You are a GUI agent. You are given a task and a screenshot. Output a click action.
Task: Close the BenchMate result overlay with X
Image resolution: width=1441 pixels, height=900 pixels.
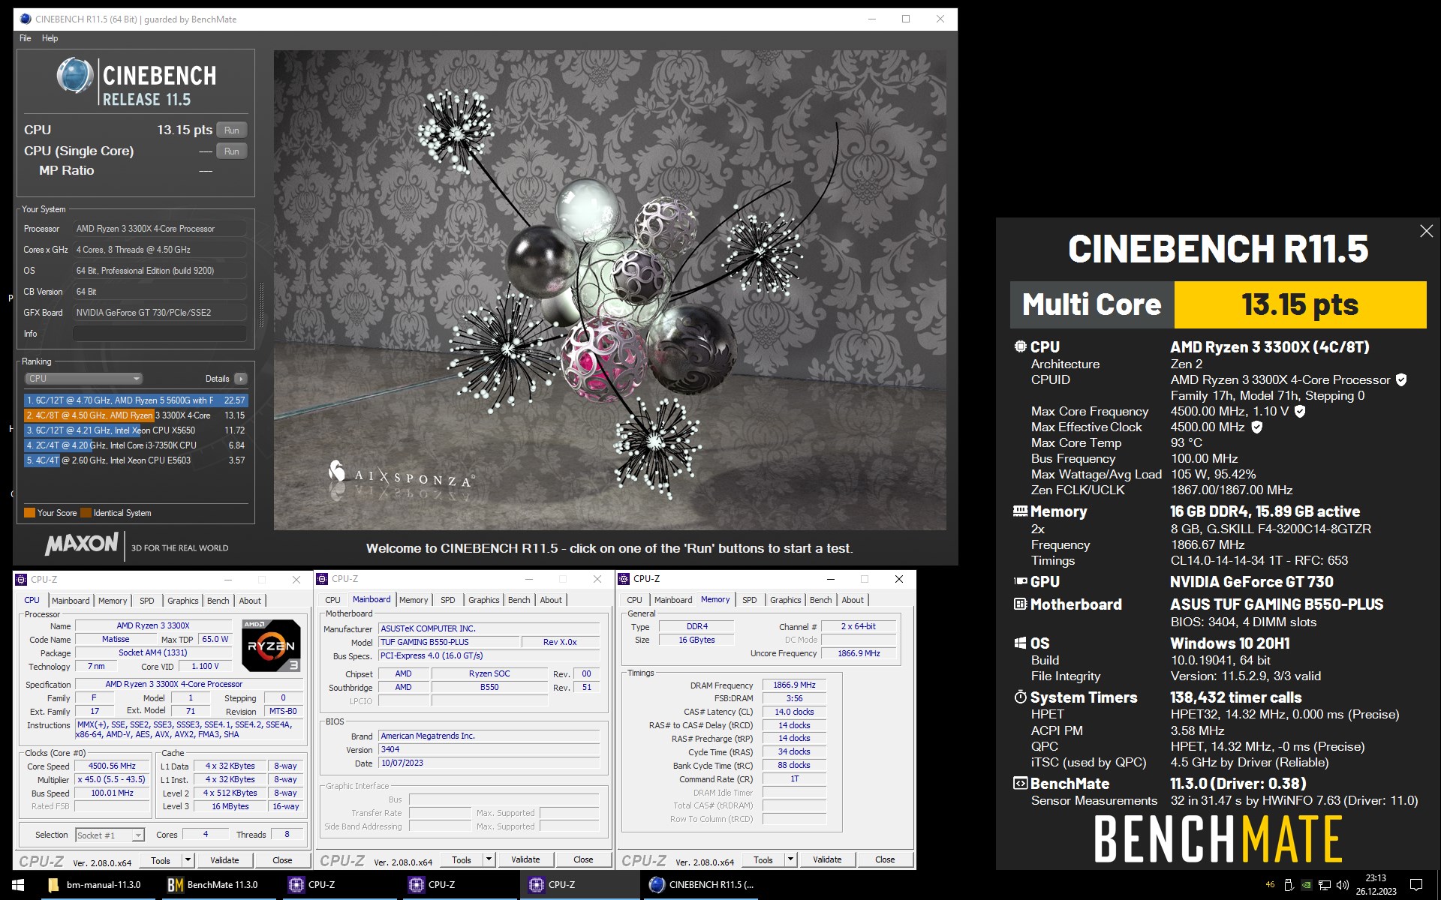[x=1426, y=231]
